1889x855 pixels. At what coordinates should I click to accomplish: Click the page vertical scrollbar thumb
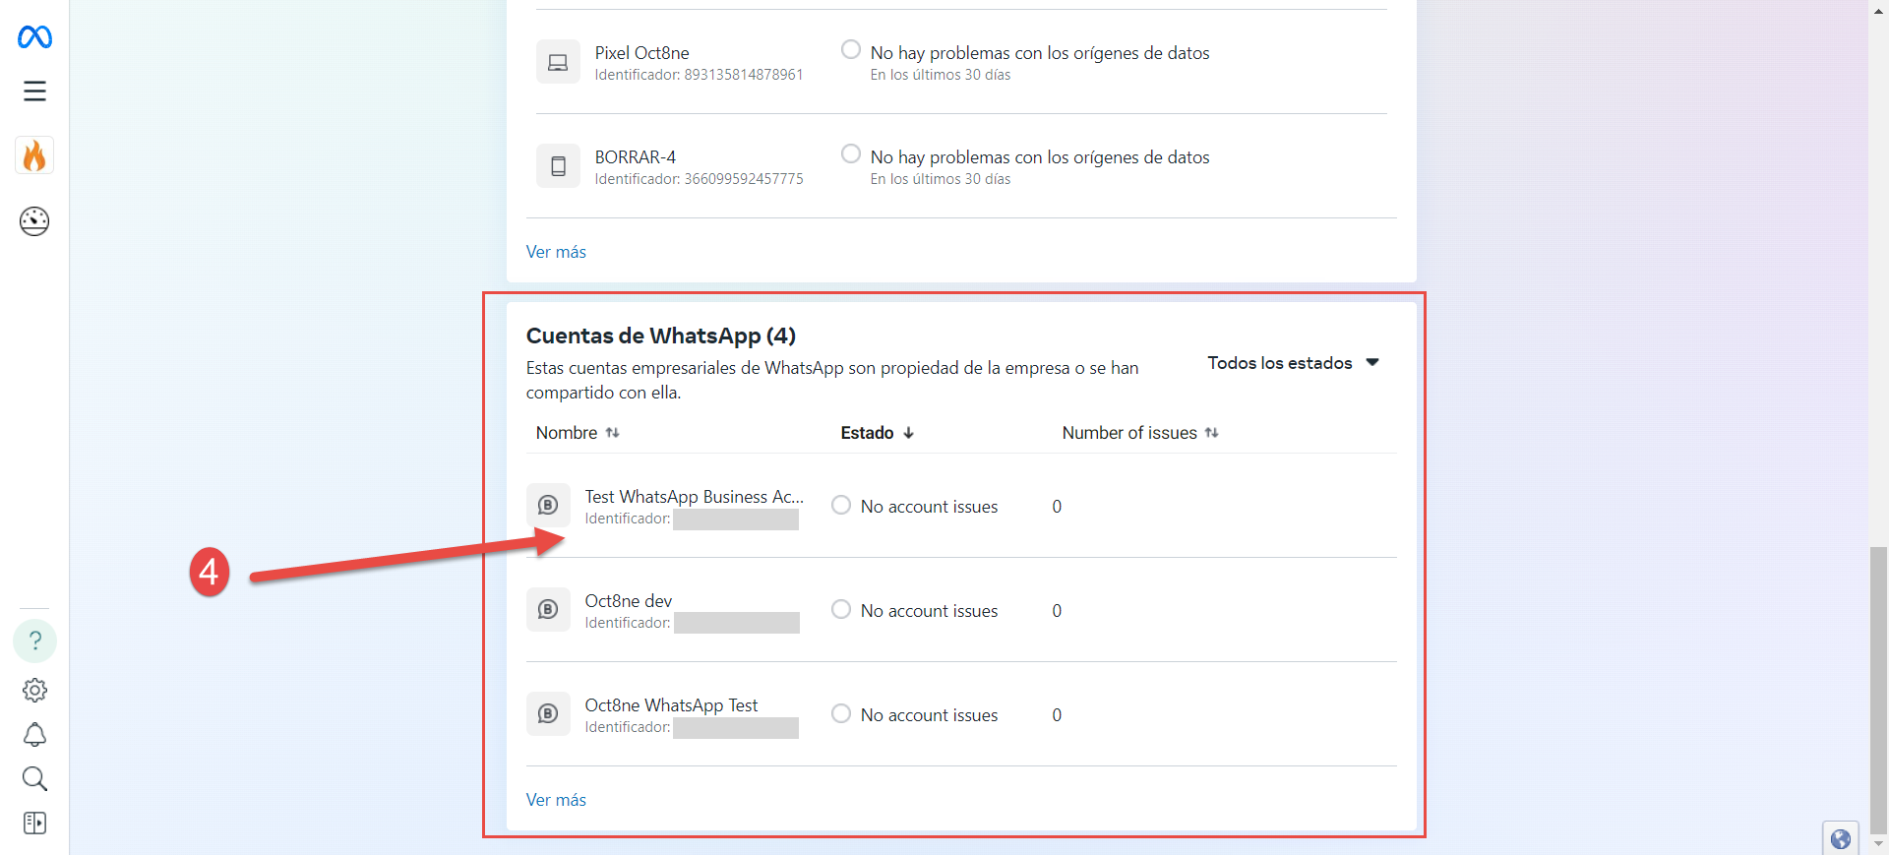click(x=1878, y=689)
